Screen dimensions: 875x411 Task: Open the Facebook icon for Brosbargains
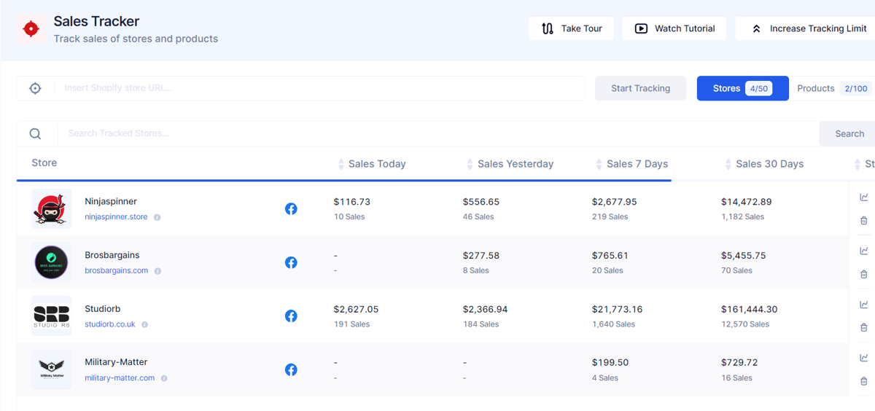pyautogui.click(x=291, y=262)
